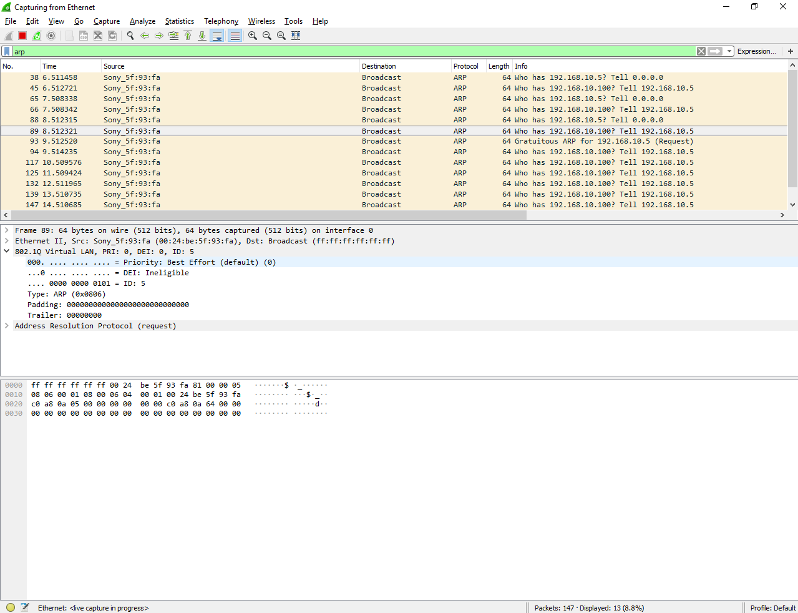Toggle packet list colorization
This screenshot has height=613, width=798.
[x=235, y=36]
